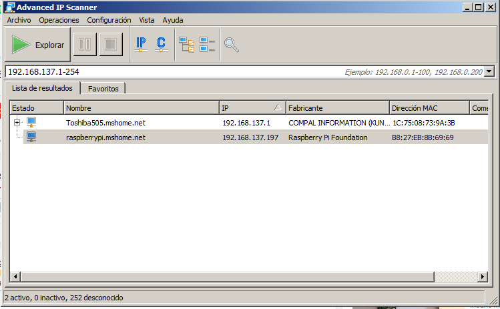Click the IP range input field
Screen dimensions: 500x309
pos(244,72)
